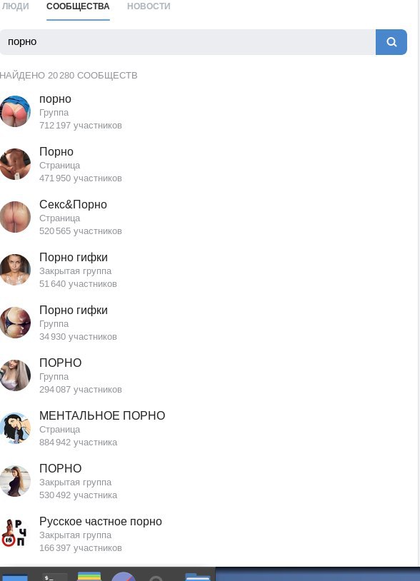This screenshot has height=581, width=420.
Task: Open the Секс&Порно community link
Action: pyautogui.click(x=73, y=205)
